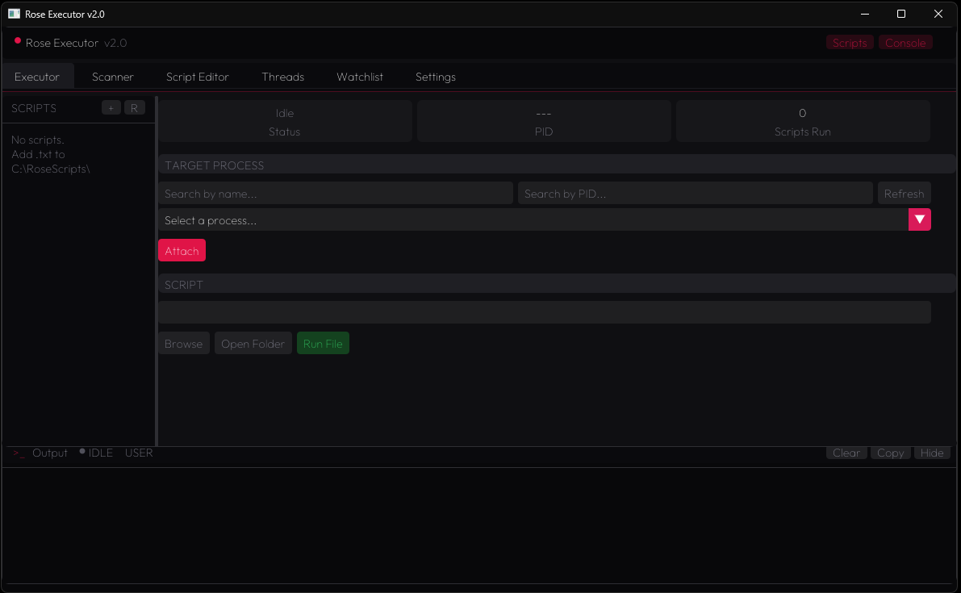Viewport: 961px width, 593px height.
Task: Click the USER label in console bar
Action: pyautogui.click(x=139, y=453)
